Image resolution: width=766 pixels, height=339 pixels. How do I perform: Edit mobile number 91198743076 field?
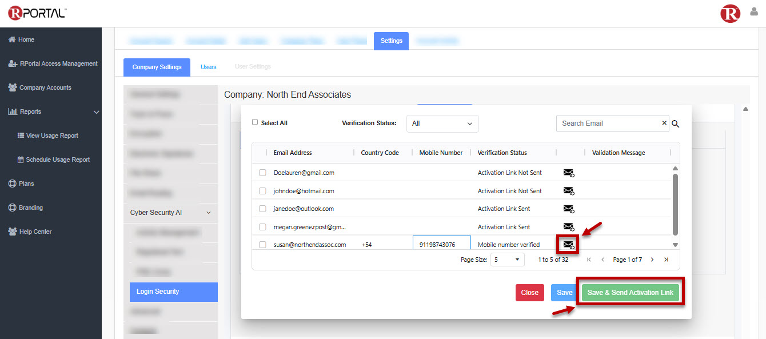tap(441, 243)
